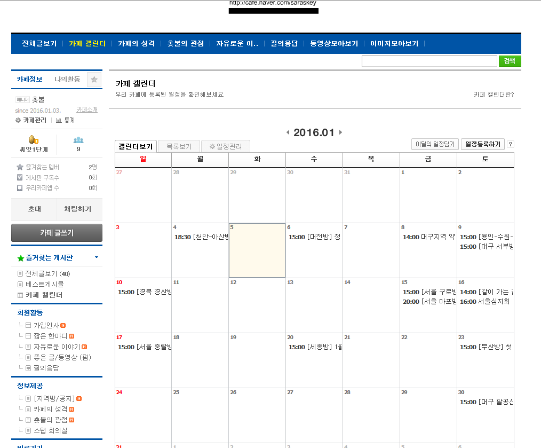Open 자유로운 이.. in top navigation

(237, 44)
